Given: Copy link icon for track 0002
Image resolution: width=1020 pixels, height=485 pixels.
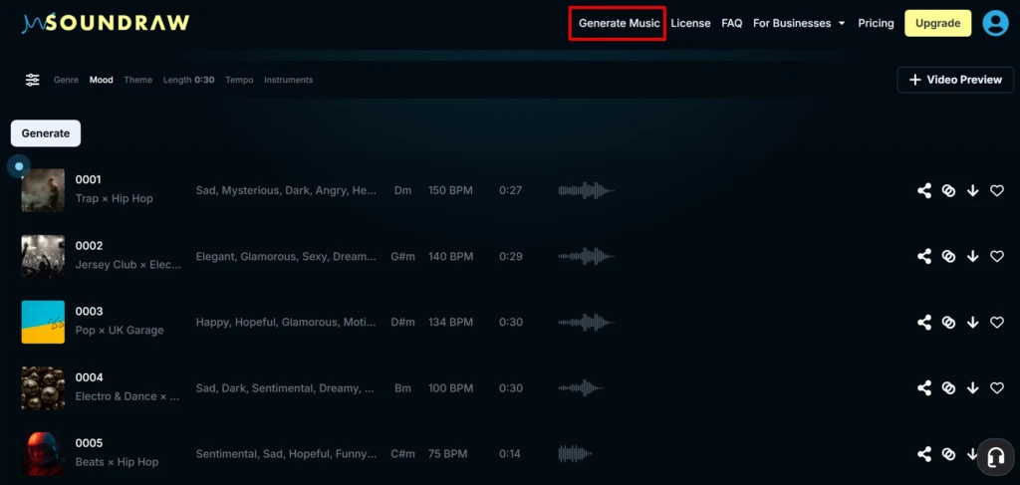Looking at the screenshot, I should 948,256.
